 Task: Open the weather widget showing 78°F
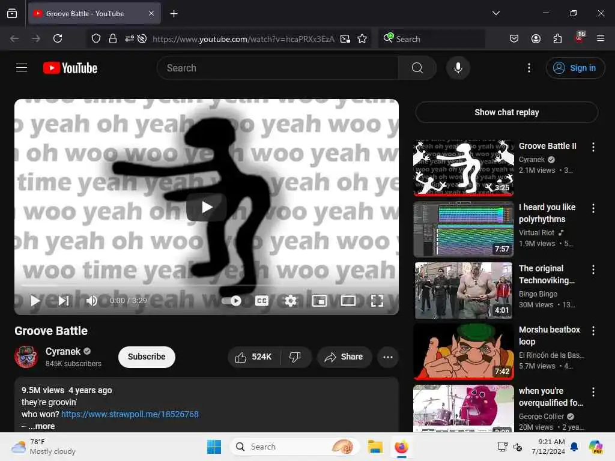(x=44, y=447)
